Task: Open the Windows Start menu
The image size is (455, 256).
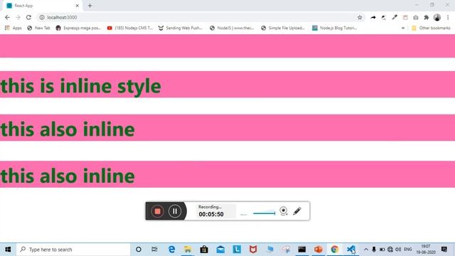Action: (x=8, y=250)
